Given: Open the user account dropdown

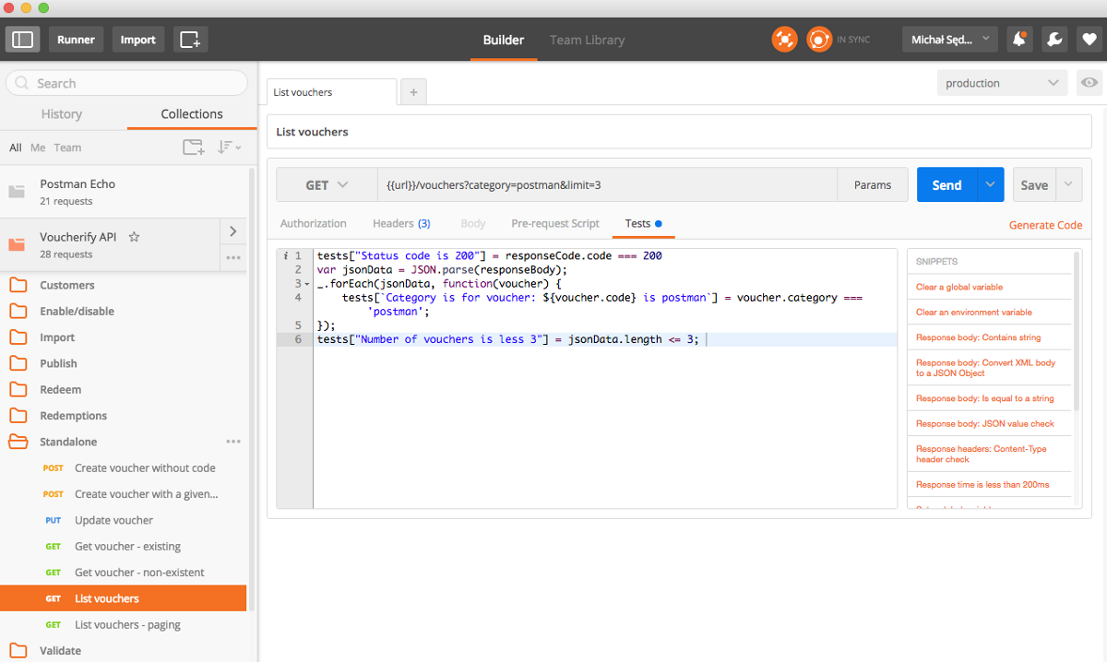Looking at the screenshot, I should pos(950,40).
